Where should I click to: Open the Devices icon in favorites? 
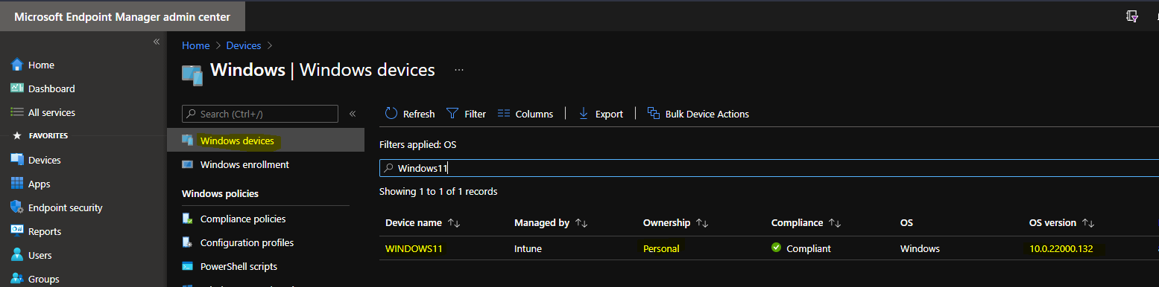pos(17,160)
